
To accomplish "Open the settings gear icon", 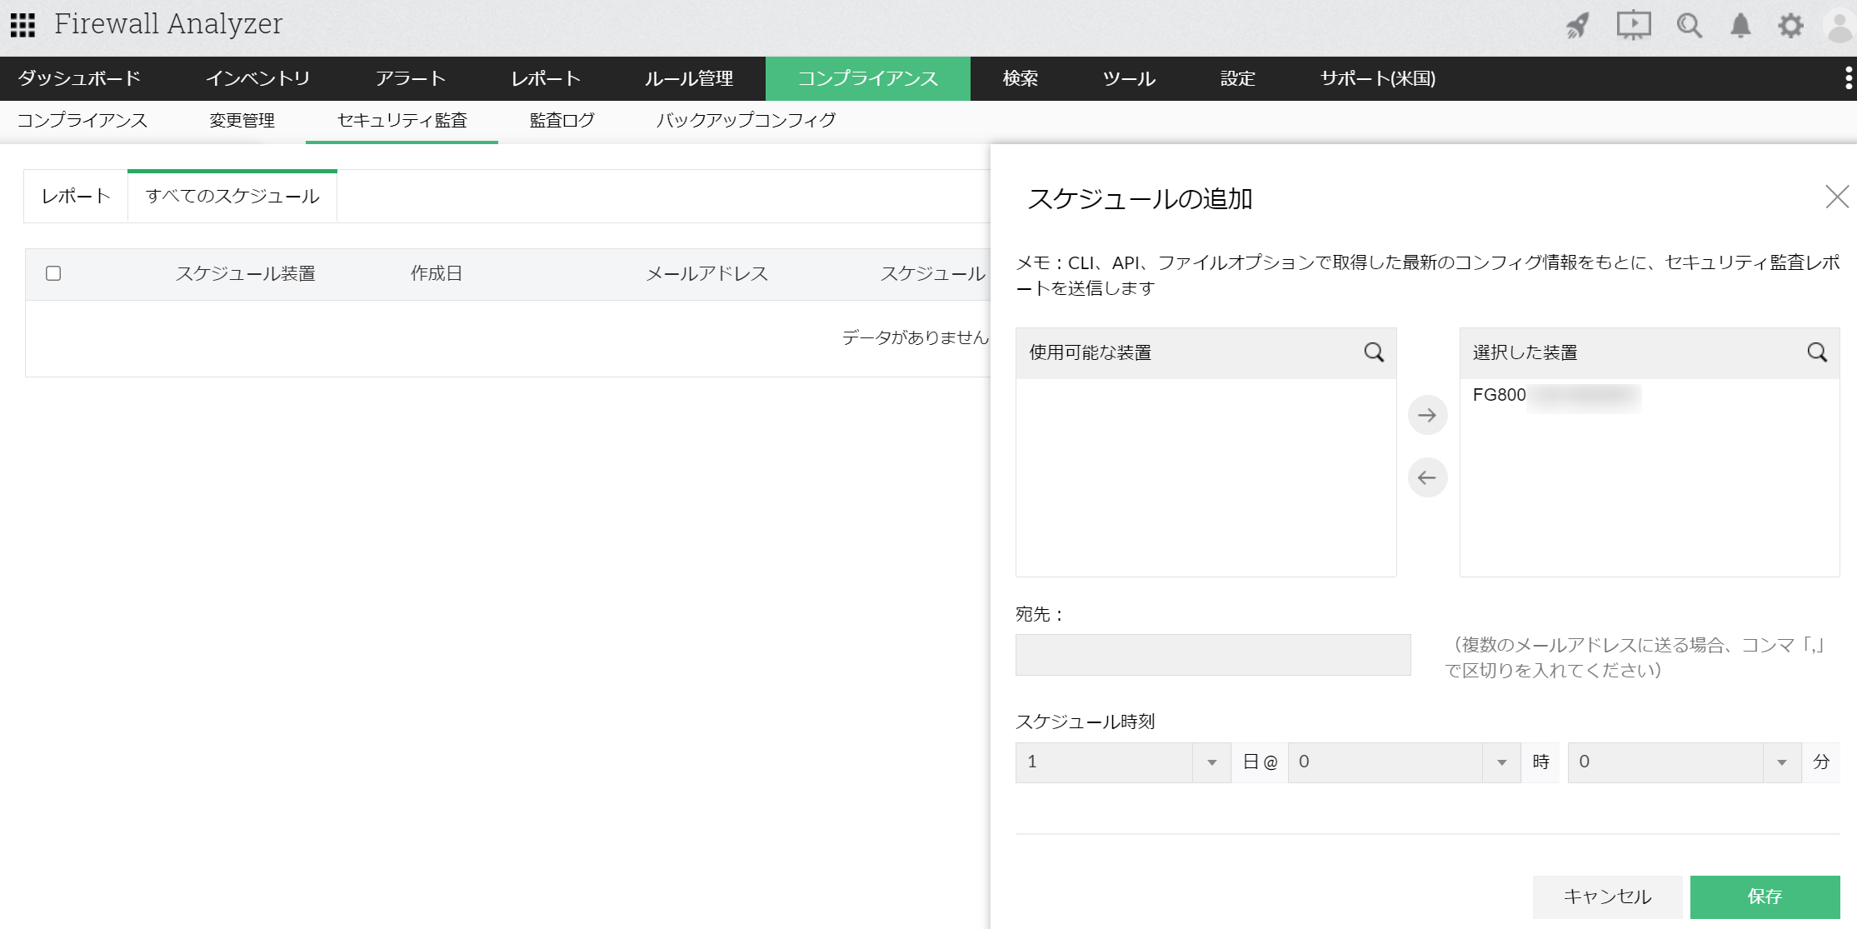I will click(1790, 25).
